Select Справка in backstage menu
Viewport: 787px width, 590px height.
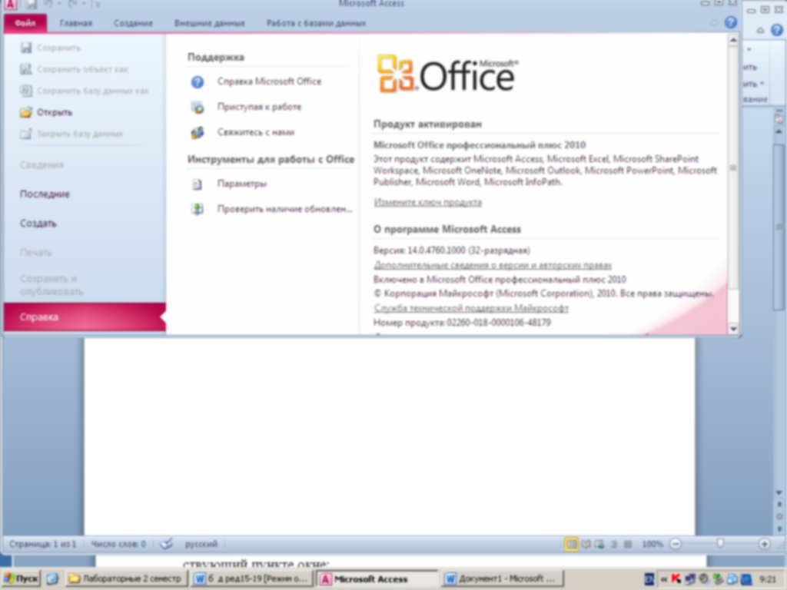point(85,317)
